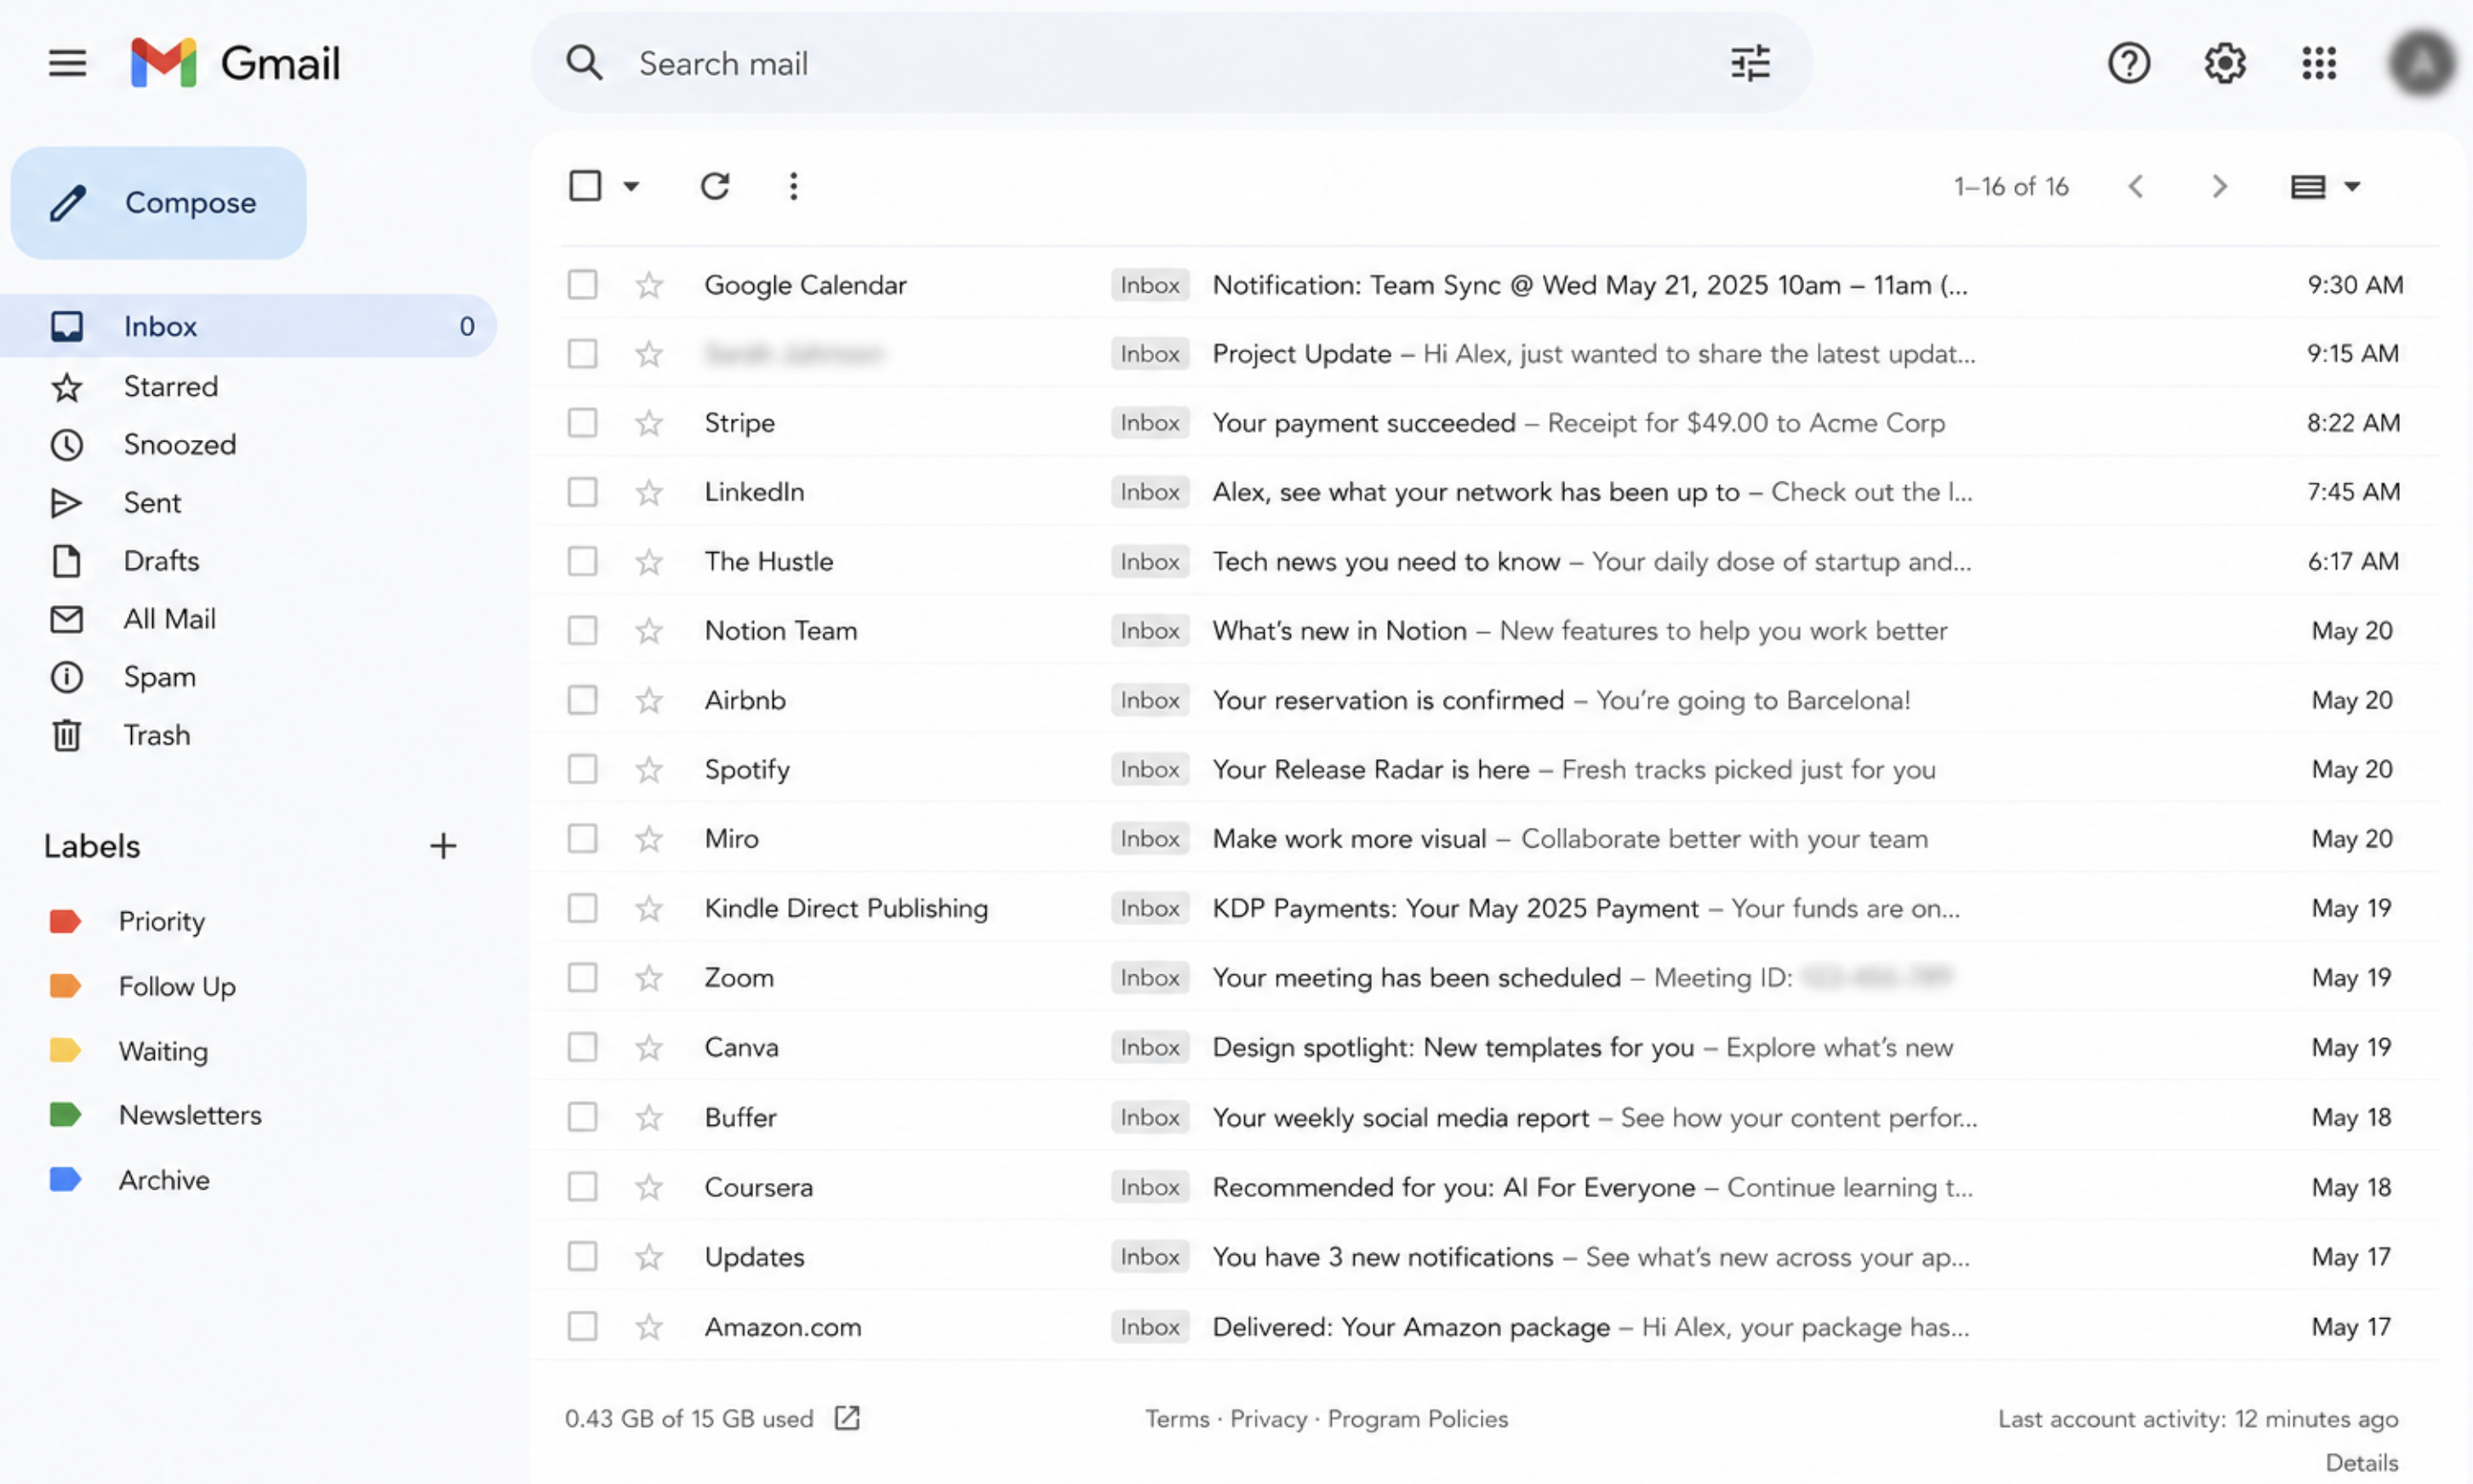Image resolution: width=2473 pixels, height=1484 pixels.
Task: Check the Buffer email checkbox
Action: [582, 1117]
